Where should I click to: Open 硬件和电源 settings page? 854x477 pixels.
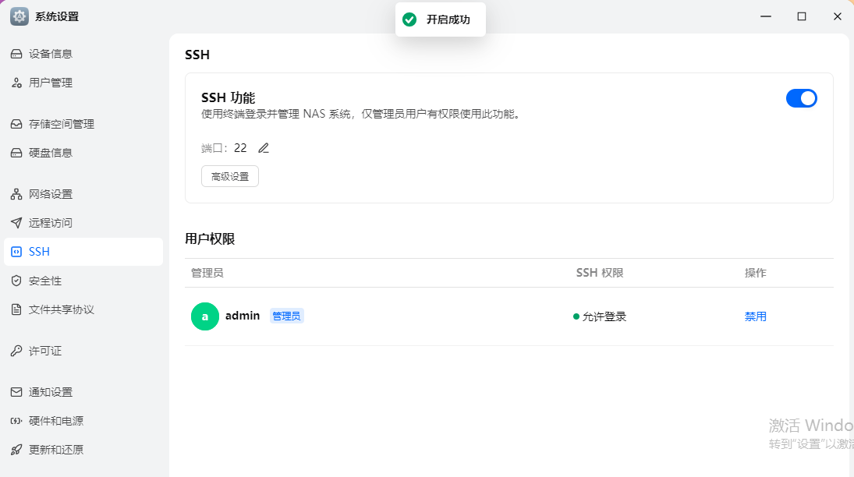pyautogui.click(x=56, y=421)
